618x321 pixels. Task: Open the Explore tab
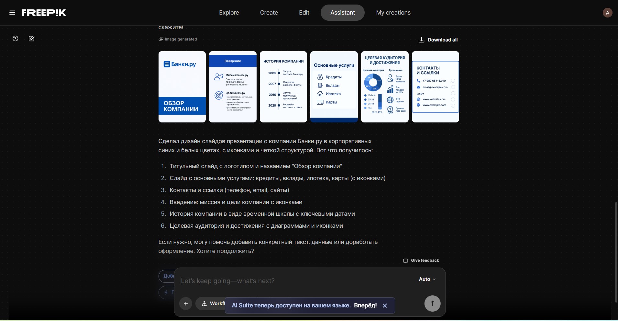click(229, 13)
